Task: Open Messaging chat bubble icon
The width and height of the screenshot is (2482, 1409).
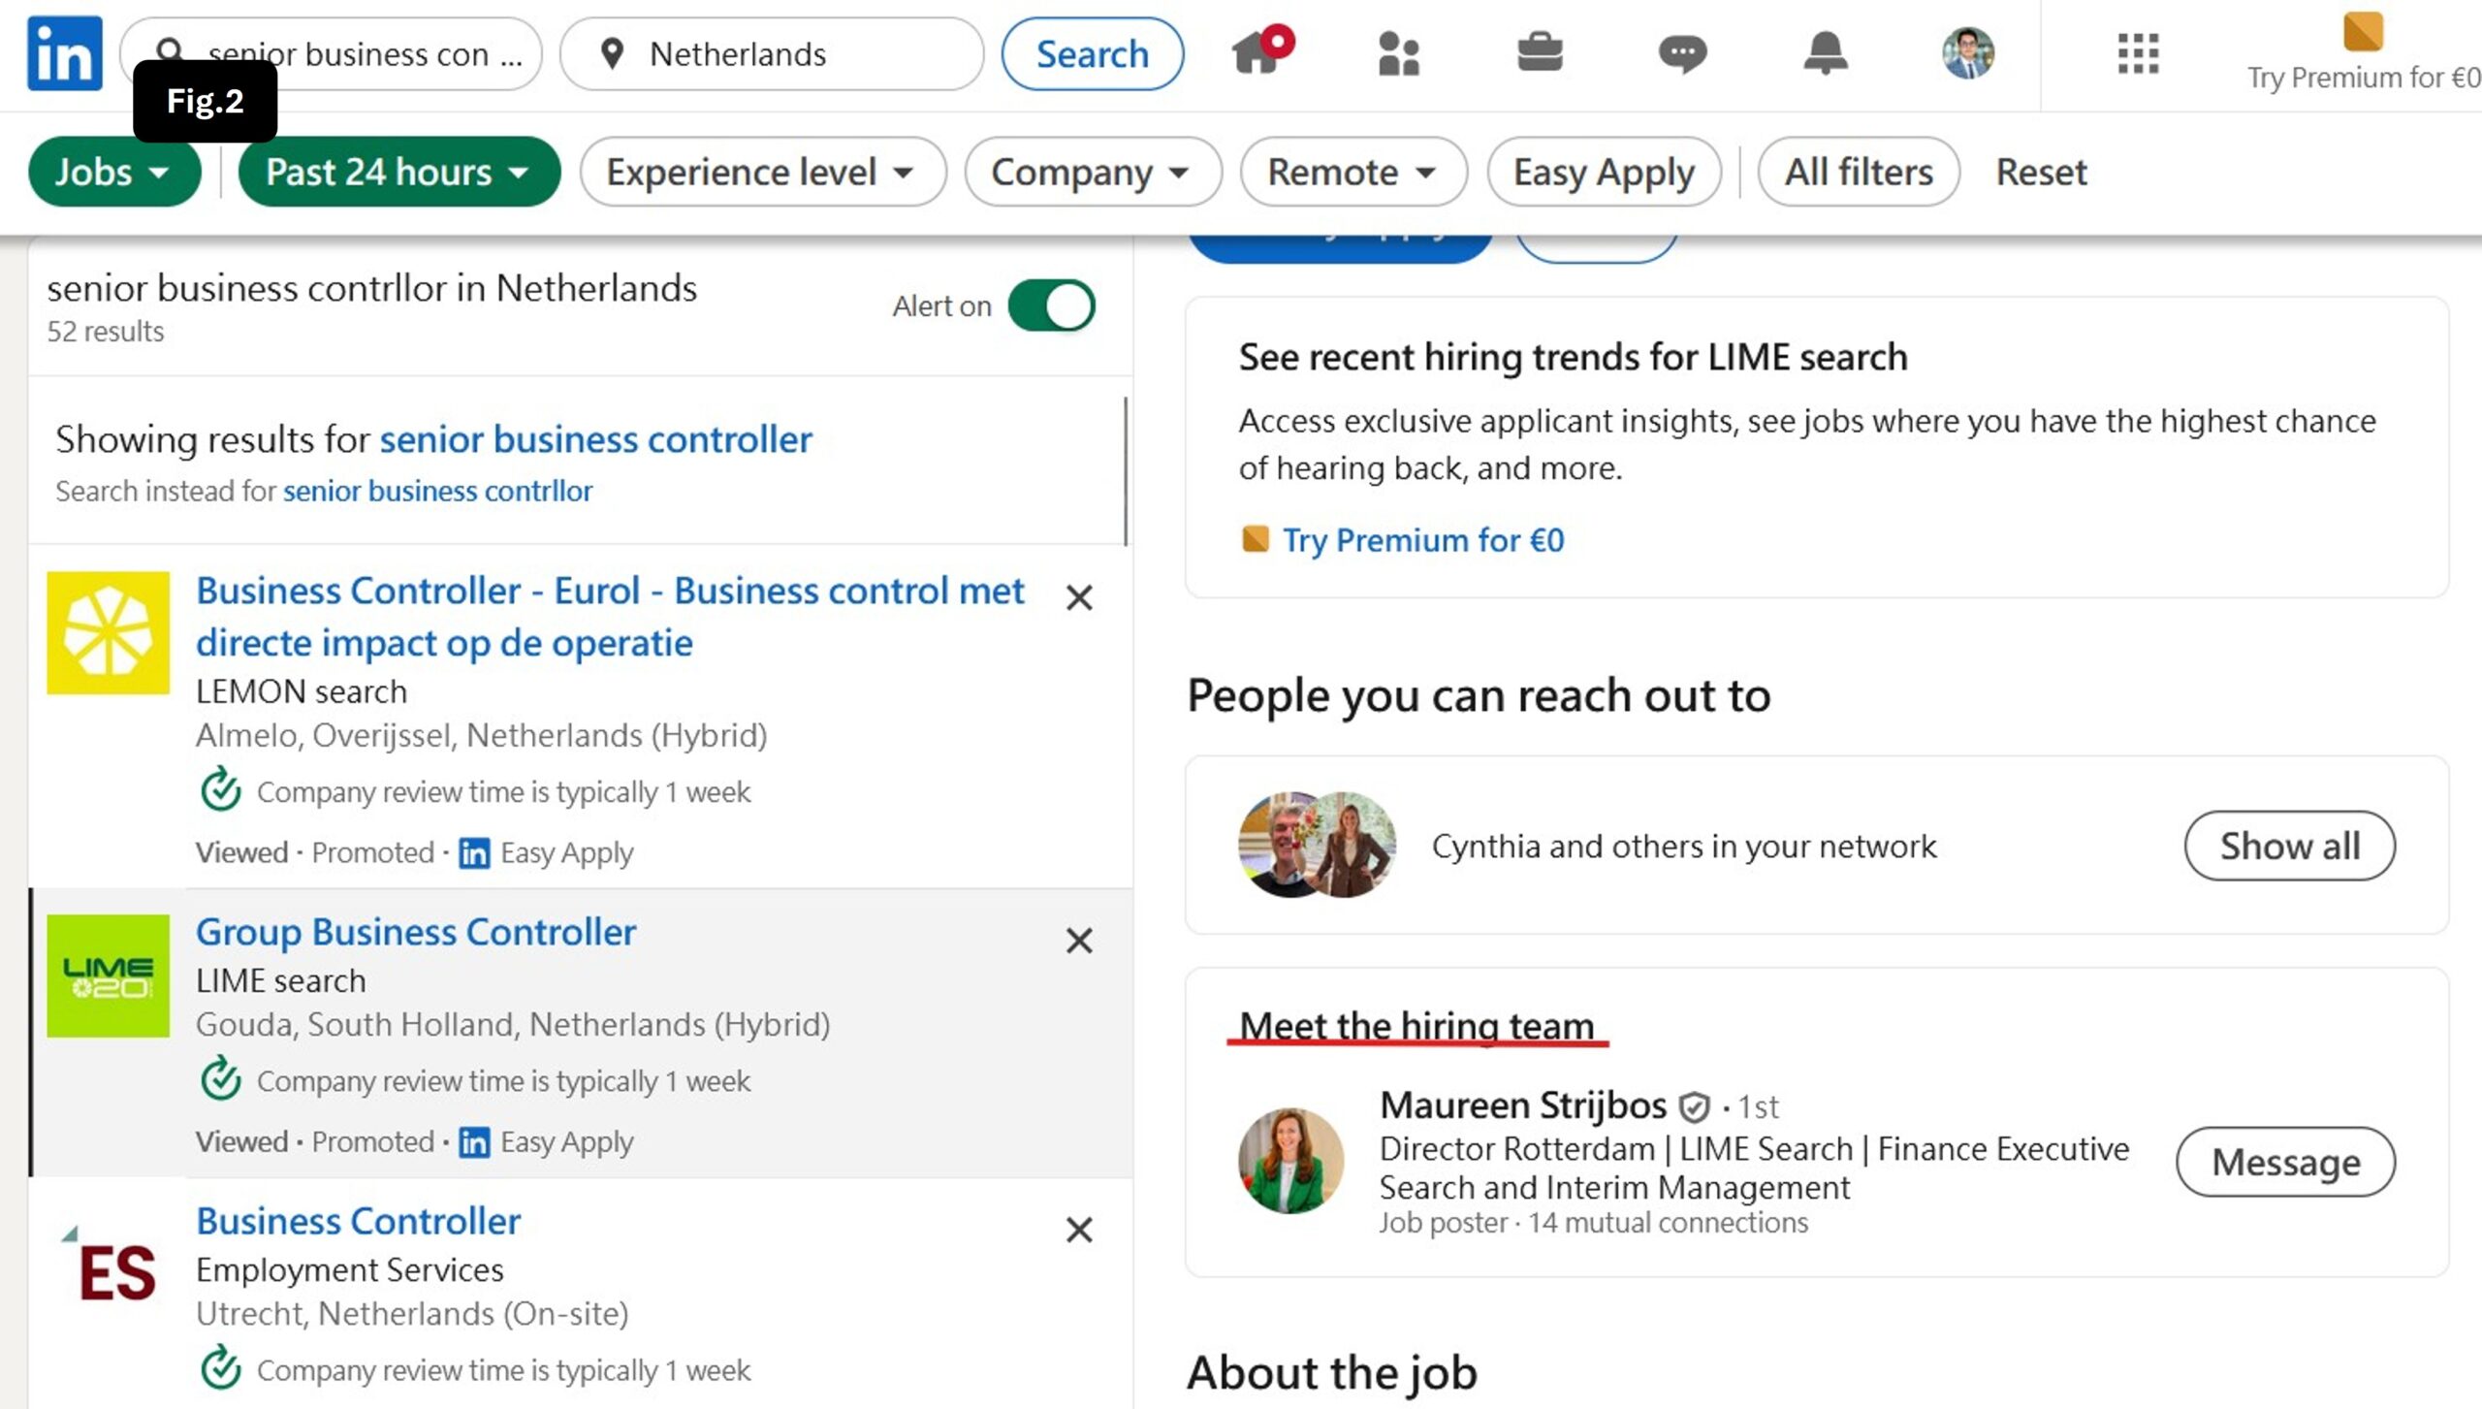Action: click(x=1682, y=53)
